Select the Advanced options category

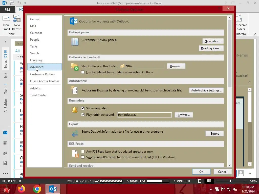coord(45,67)
